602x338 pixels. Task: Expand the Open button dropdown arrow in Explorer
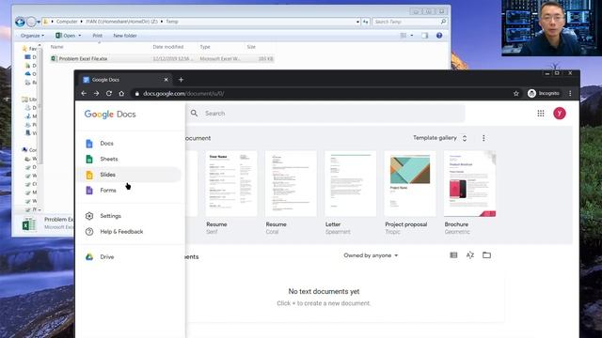click(80, 36)
